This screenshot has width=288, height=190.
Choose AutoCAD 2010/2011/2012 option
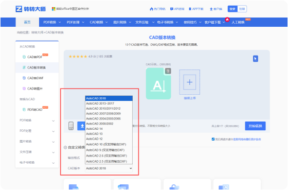tap(109, 109)
